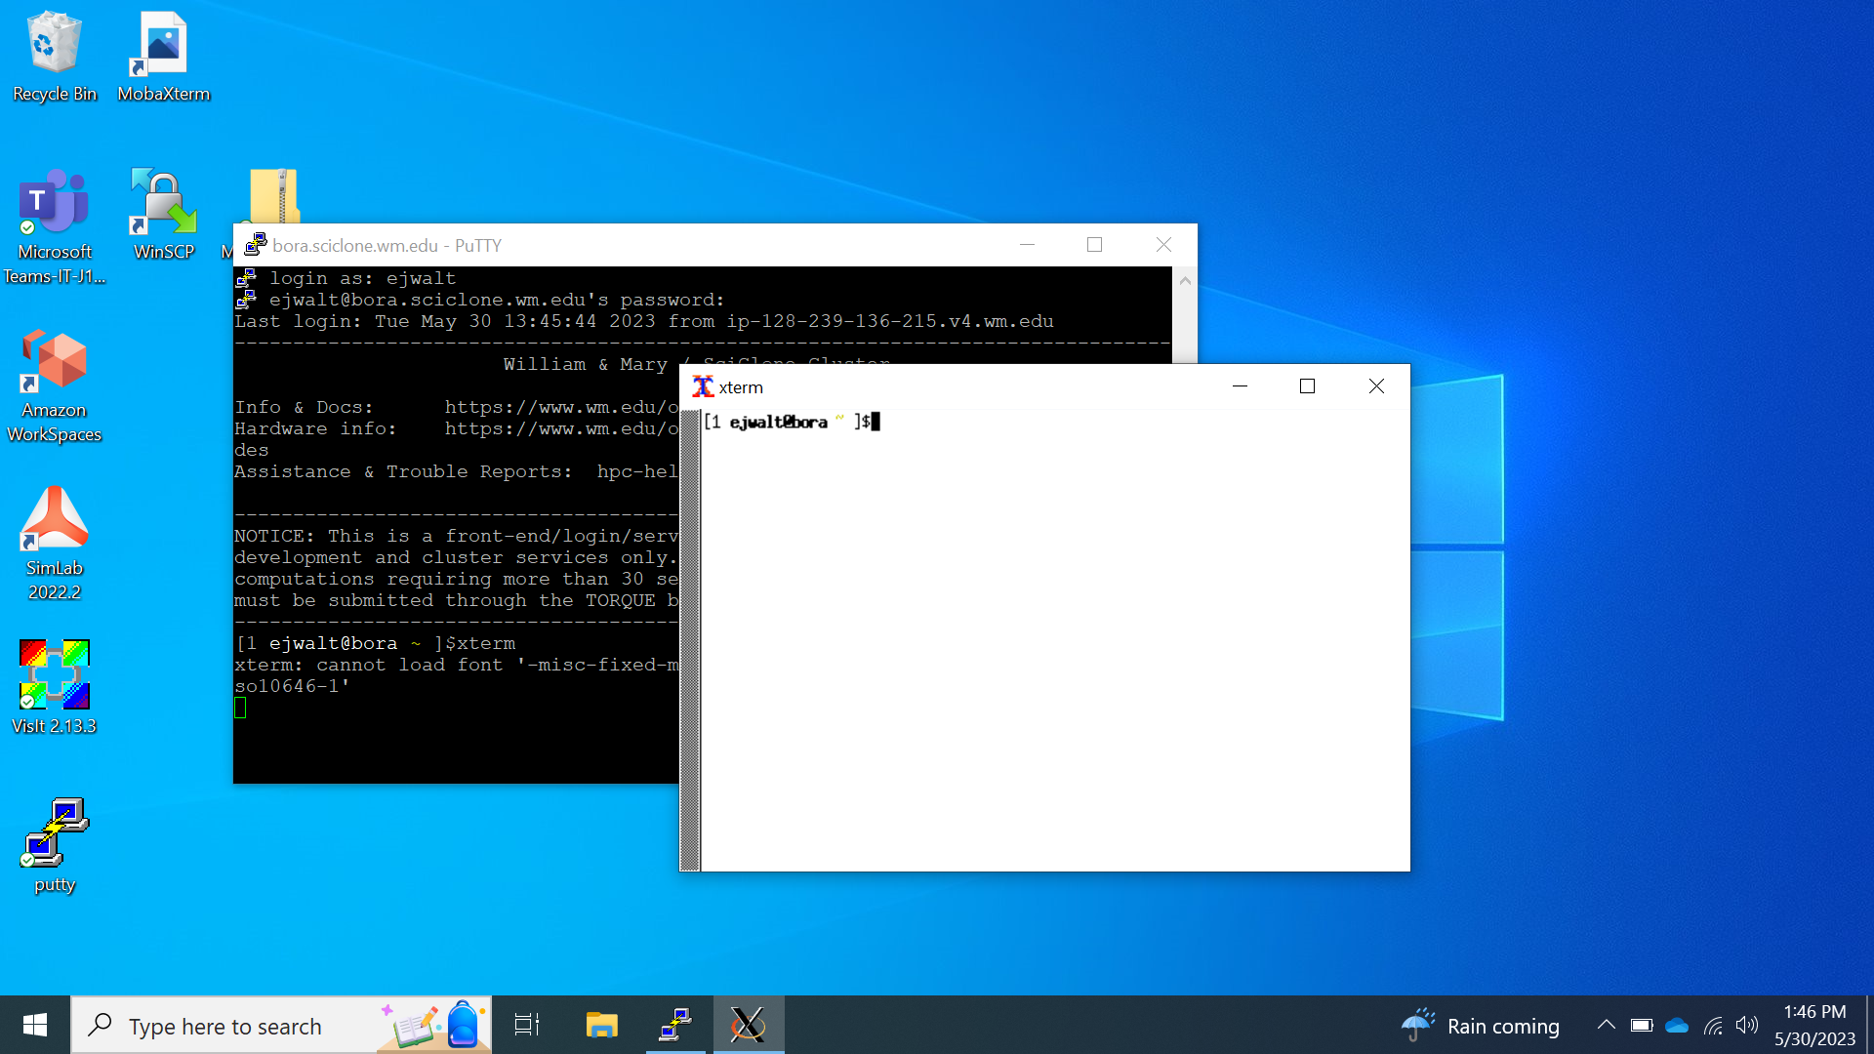1874x1054 pixels.
Task: Open File Explorer from the taskbar
Action: pos(601,1025)
